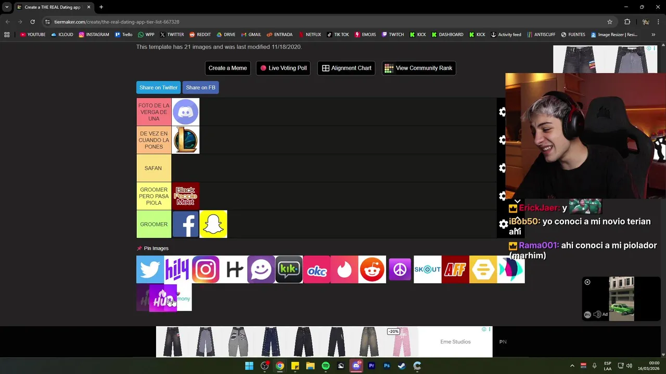Open Spotify from the taskbar
The width and height of the screenshot is (666, 374).
coord(326,366)
